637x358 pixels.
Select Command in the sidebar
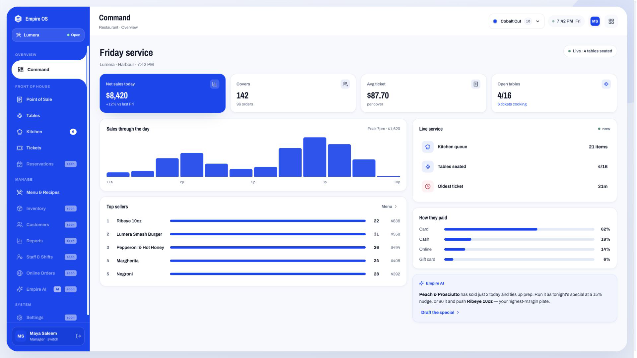49,70
